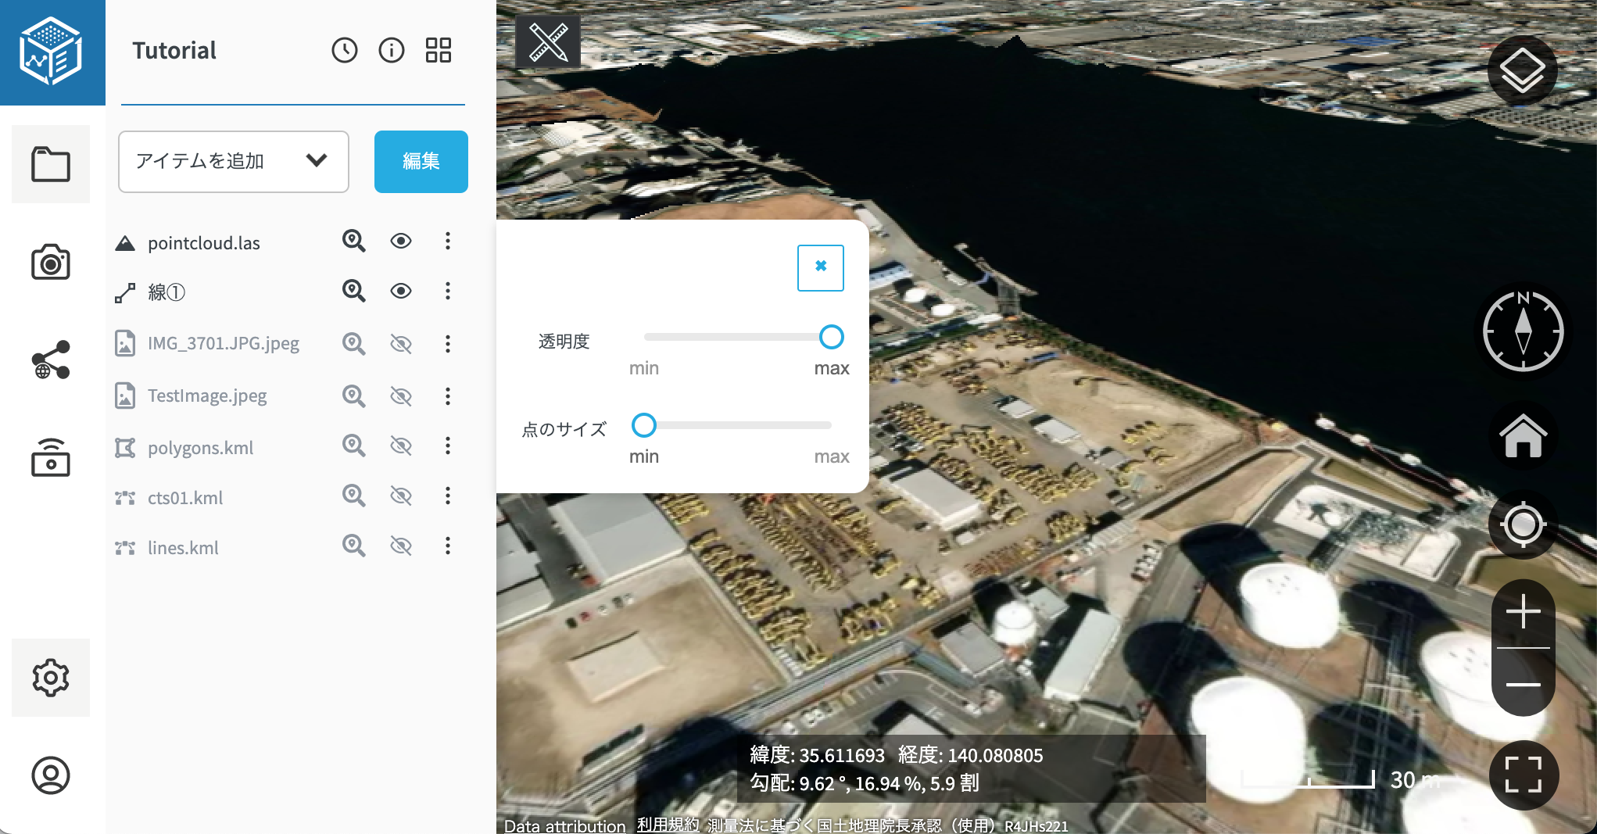The width and height of the screenshot is (1597, 834).
Task: Open the measurement tools ruler-and-pencil icon
Action: click(x=548, y=42)
